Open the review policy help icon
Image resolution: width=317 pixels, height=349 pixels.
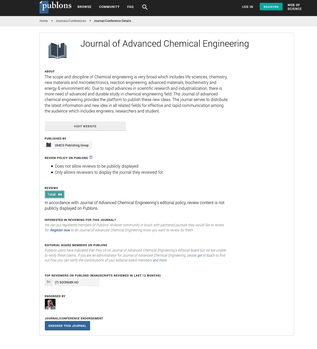pos(91,157)
